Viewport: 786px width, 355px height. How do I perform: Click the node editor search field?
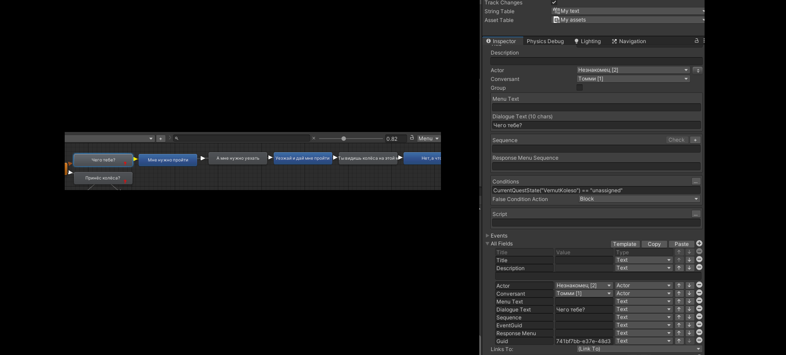coord(242,138)
